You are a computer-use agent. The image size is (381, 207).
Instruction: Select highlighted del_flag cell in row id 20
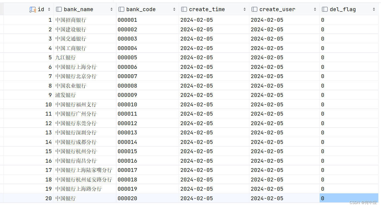point(349,198)
